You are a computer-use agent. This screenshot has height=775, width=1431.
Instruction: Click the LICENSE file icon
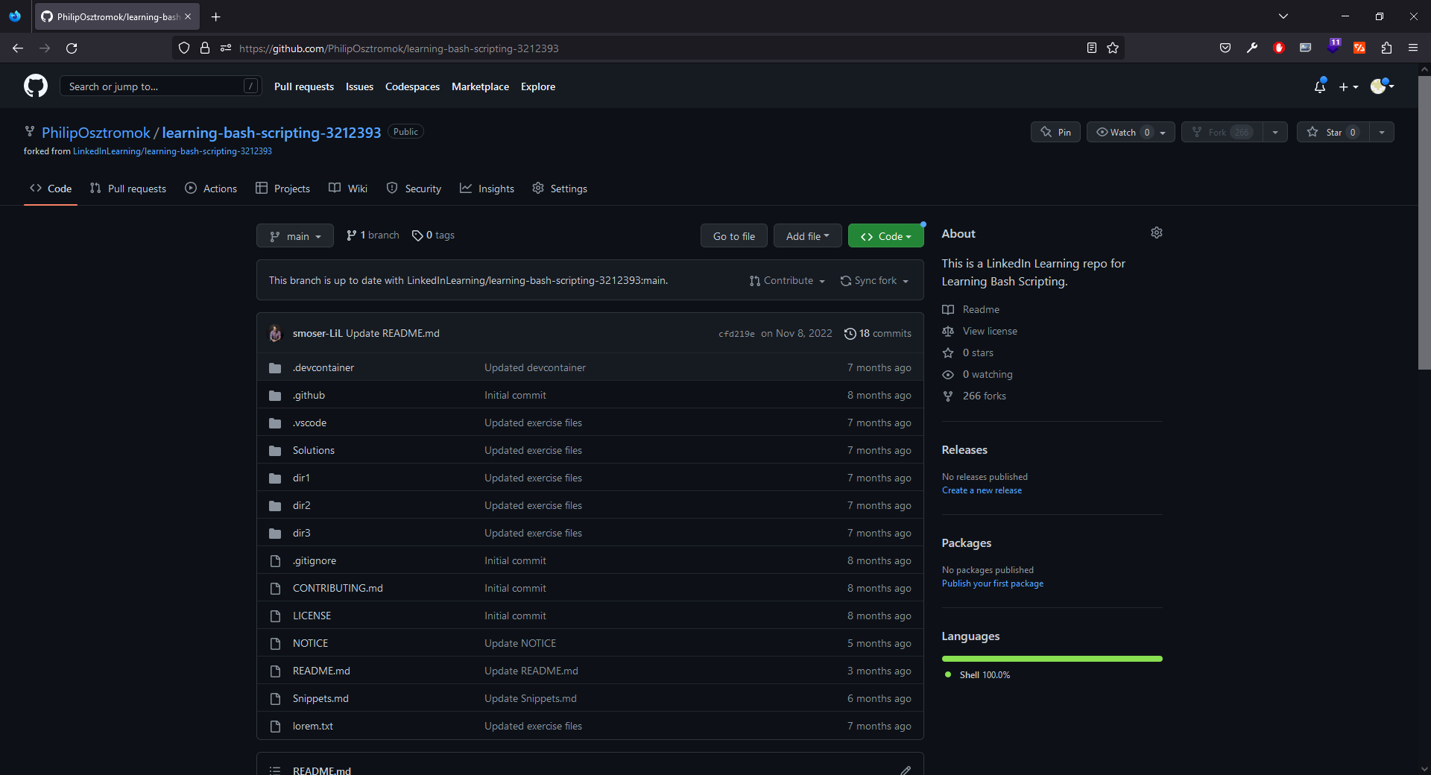coord(275,616)
